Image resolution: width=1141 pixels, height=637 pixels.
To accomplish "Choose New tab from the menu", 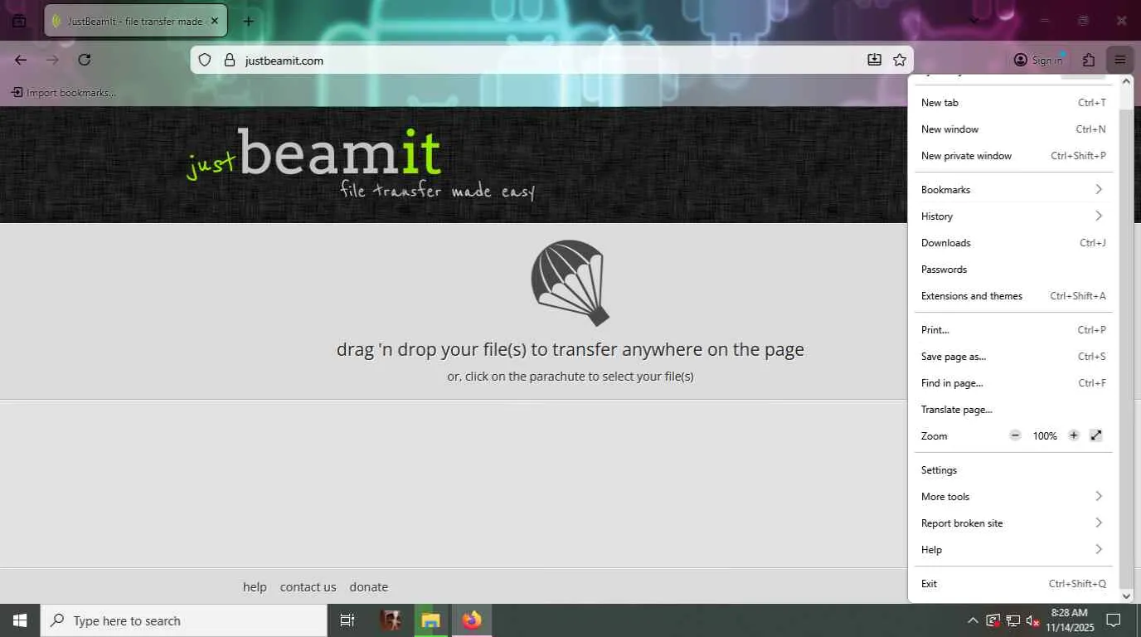I will click(x=1013, y=103).
